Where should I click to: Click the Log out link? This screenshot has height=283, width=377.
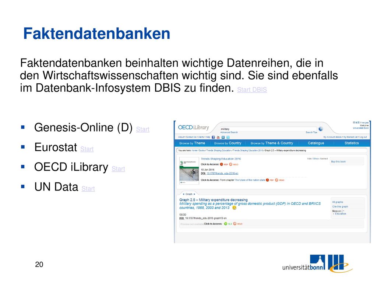coord(363,137)
